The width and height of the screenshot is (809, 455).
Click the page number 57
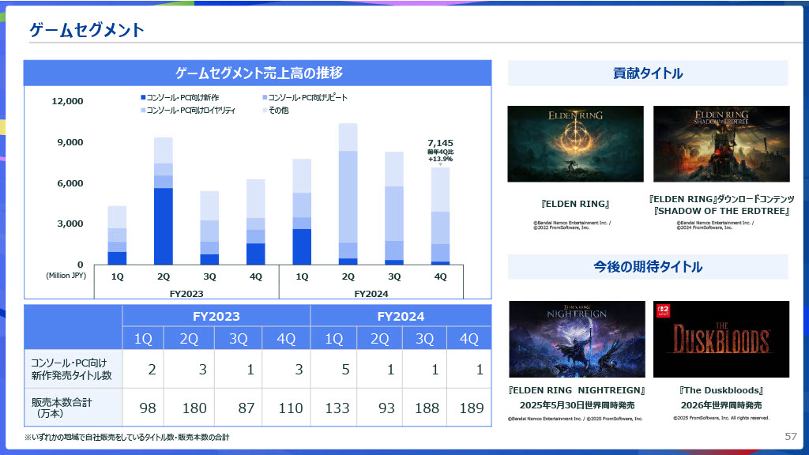click(x=790, y=436)
